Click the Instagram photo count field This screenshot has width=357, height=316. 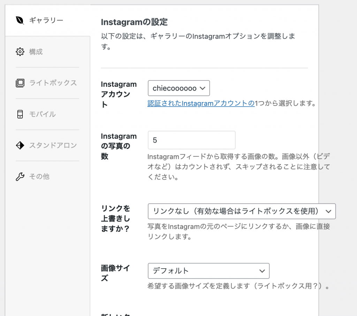[191, 140]
